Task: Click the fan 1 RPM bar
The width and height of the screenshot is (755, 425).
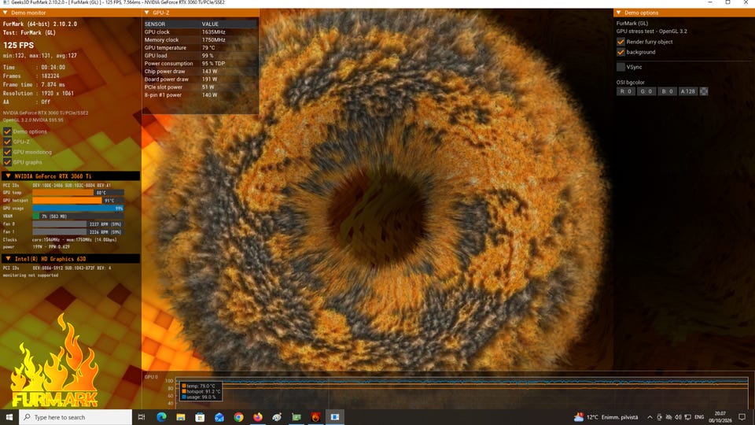Action: 78,231
